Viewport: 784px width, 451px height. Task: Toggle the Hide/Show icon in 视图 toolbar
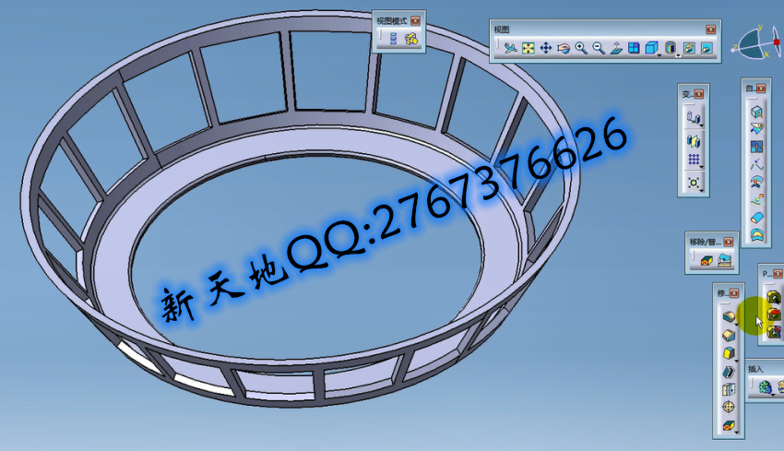point(688,48)
